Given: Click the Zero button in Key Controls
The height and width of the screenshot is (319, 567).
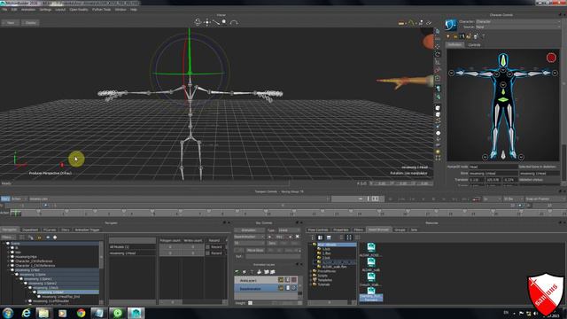Looking at the screenshot, I should tap(272, 243).
